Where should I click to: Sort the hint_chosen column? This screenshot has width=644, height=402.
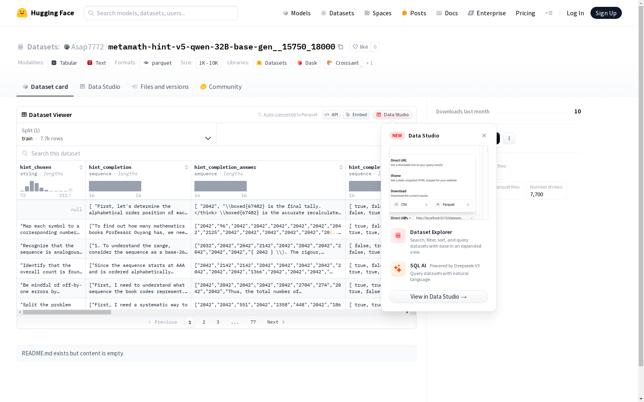click(81, 167)
